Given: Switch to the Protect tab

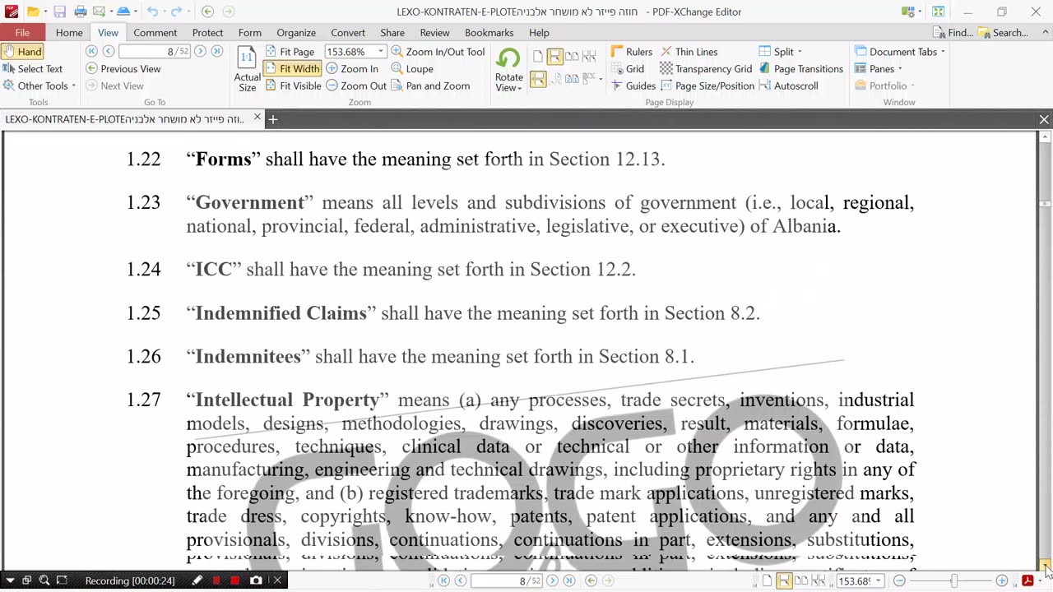Looking at the screenshot, I should point(207,33).
